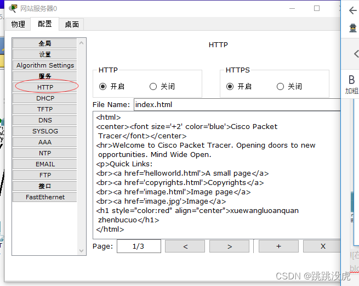Select the HTTP service in sidebar
Image resolution: width=359 pixels, height=286 pixels.
[45, 87]
